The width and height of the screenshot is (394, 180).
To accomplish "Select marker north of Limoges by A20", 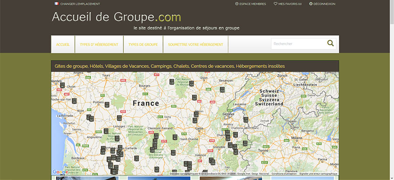I will 119,118.
